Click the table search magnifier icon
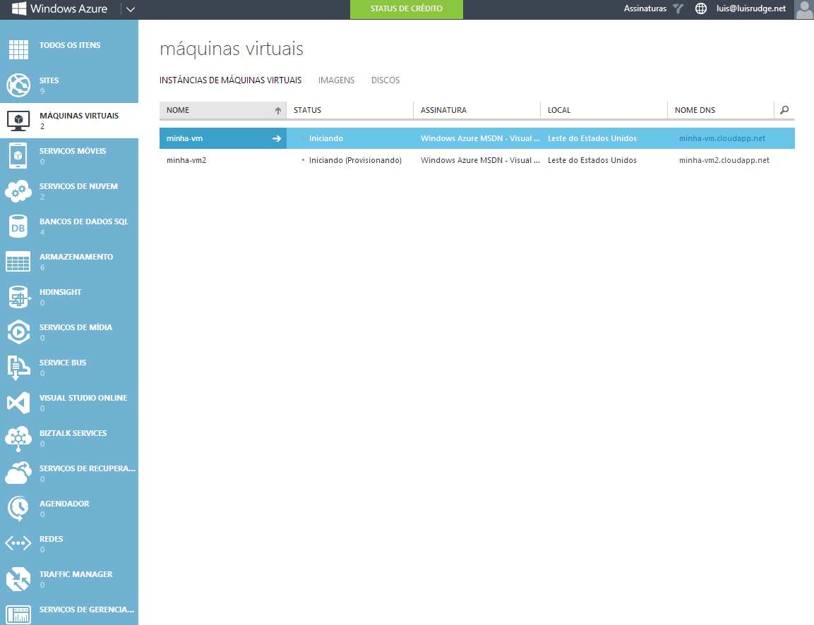This screenshot has width=814, height=625. tap(784, 110)
